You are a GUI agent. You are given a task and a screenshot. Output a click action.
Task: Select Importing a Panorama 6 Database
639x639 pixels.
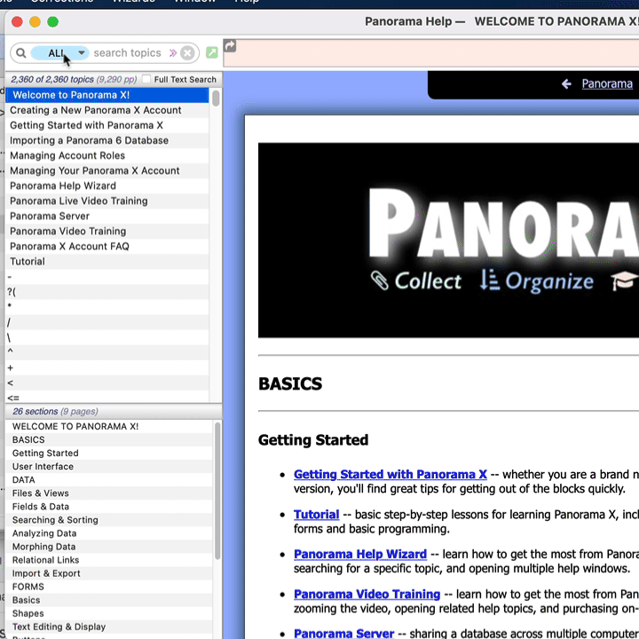(106, 140)
